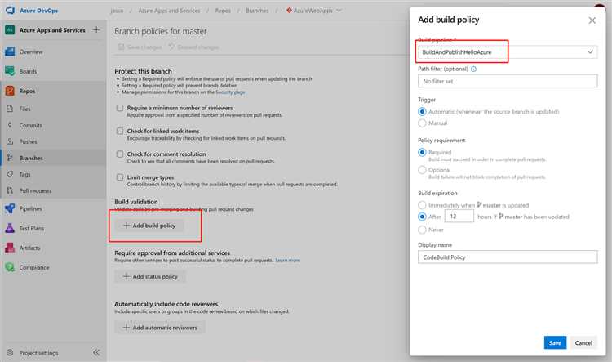Screen dimensions: 612x362
Task: Open the Security page link
Action: (x=230, y=92)
